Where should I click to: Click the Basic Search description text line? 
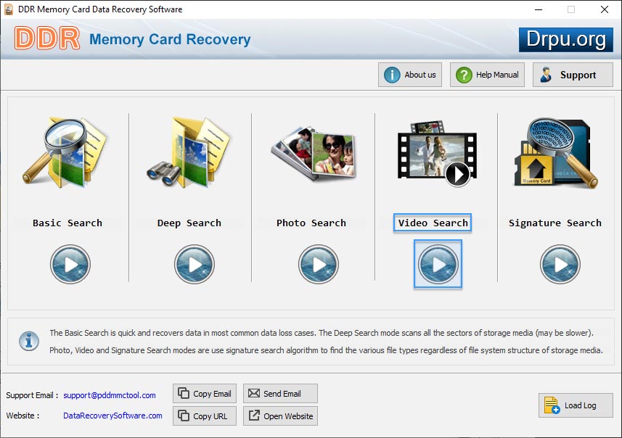(322, 333)
